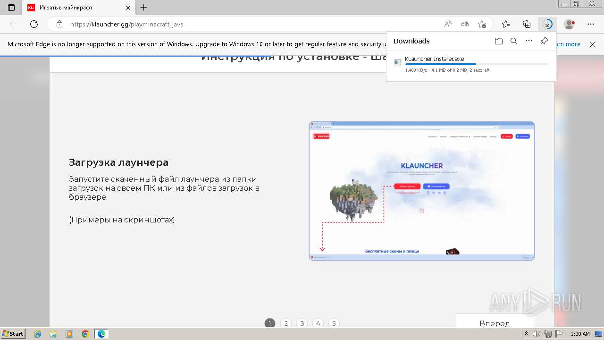View site information lock icon

(59, 24)
